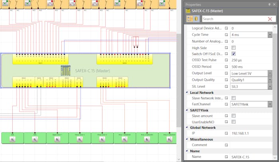Switch to categorized property view icon

tap(189, 19)
